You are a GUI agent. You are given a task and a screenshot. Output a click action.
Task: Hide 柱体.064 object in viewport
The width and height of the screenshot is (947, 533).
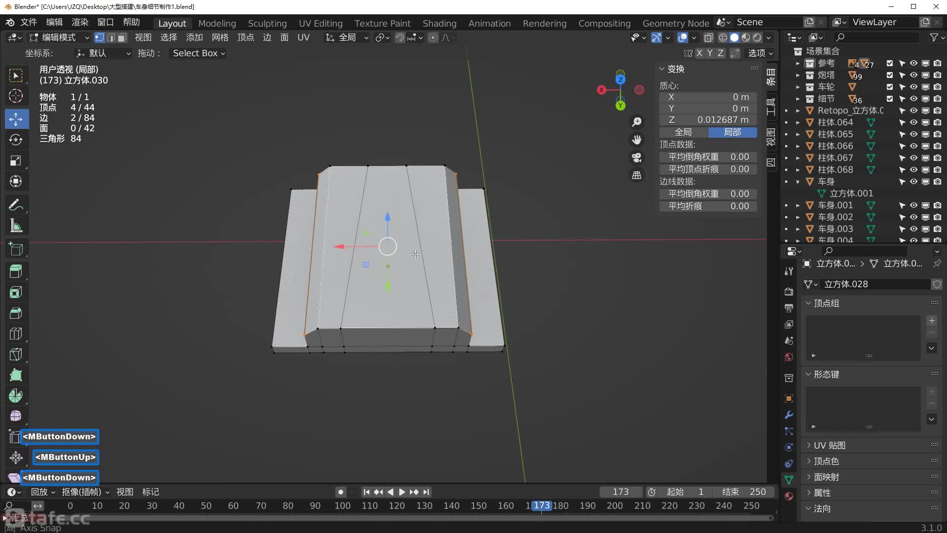(x=913, y=122)
